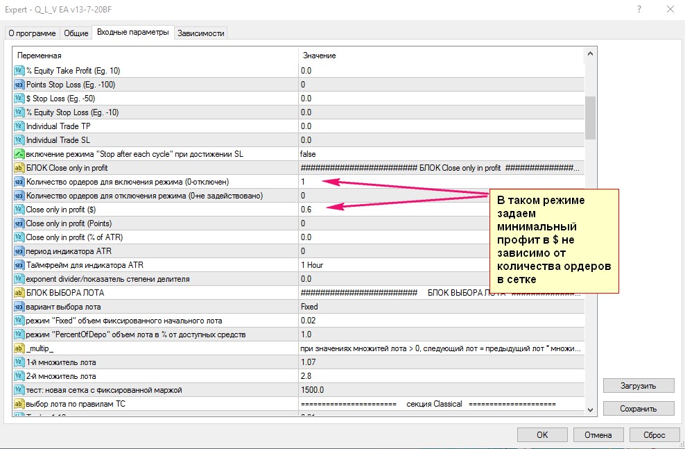Click the string icon beside '_multip_'
This screenshot has width=685, height=449.
19,348
